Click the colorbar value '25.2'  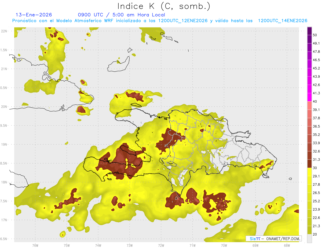point(316,201)
